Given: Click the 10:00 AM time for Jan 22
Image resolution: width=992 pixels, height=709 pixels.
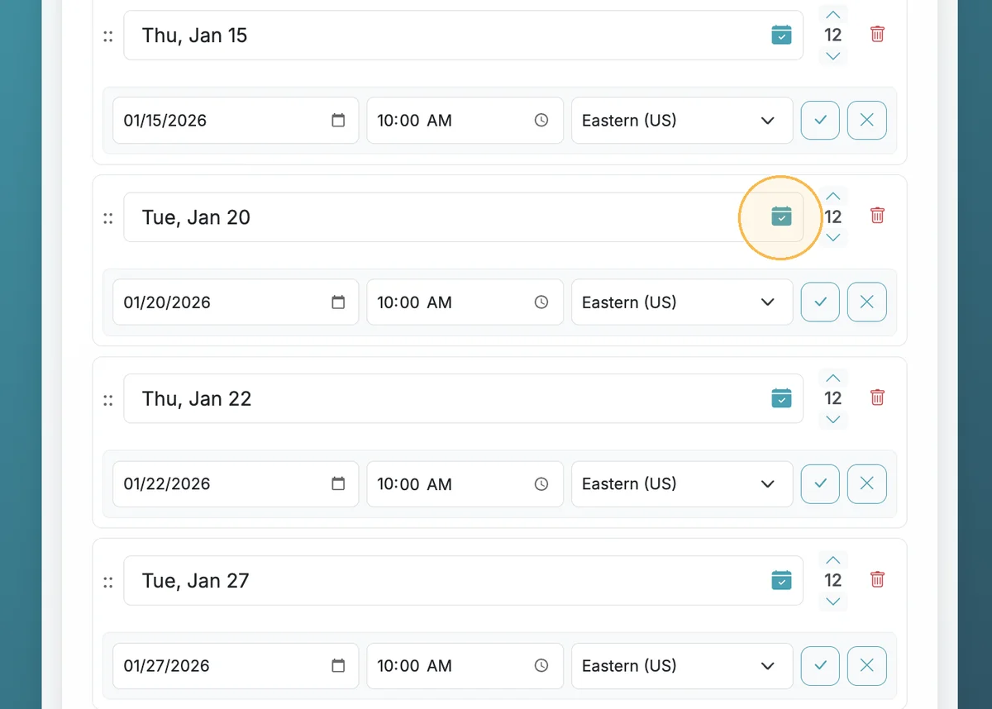Looking at the screenshot, I should 414,484.
